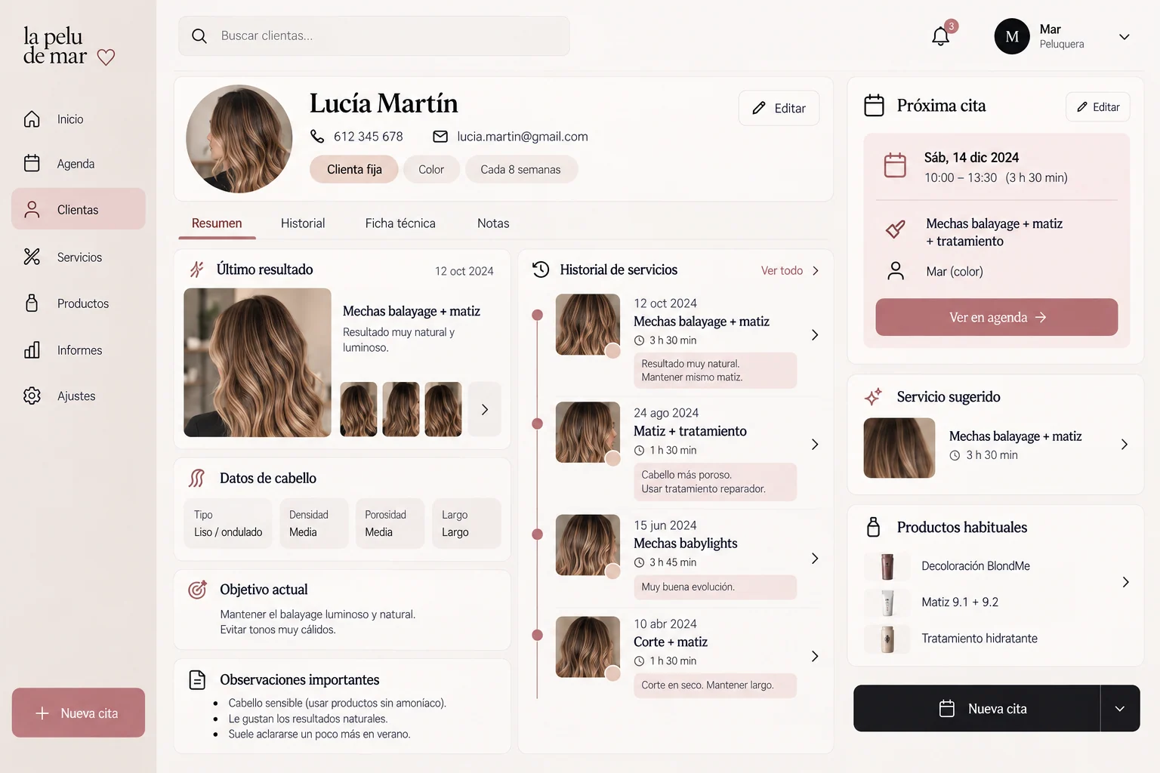This screenshot has width=1160, height=773.
Task: Click the house icon next to Inicio
Action: click(x=32, y=119)
